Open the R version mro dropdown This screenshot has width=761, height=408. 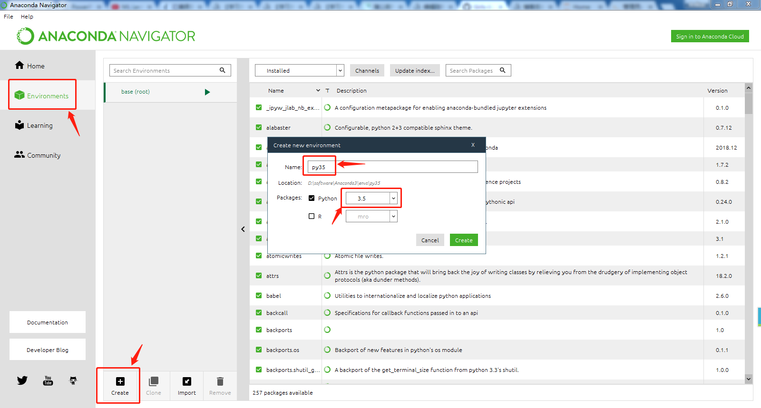click(x=371, y=216)
